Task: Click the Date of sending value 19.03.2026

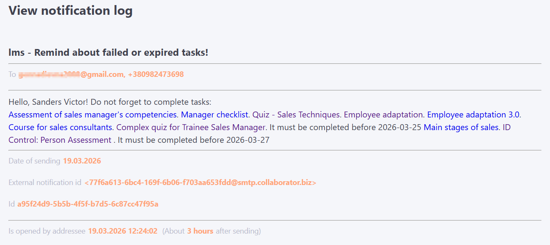Action: tap(82, 161)
